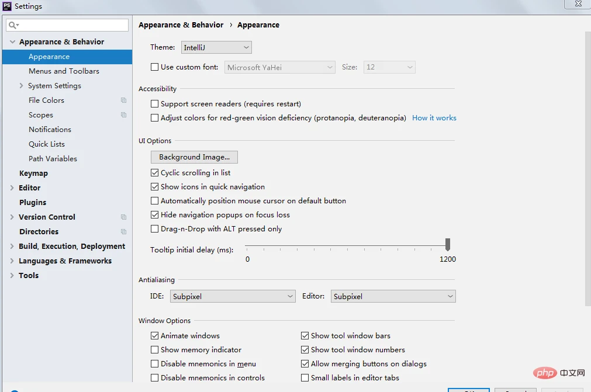
Task: Open the Keymap settings page
Action: [33, 174]
